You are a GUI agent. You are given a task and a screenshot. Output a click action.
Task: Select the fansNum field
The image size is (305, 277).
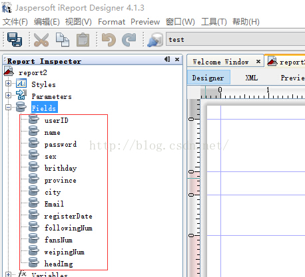(x=59, y=240)
